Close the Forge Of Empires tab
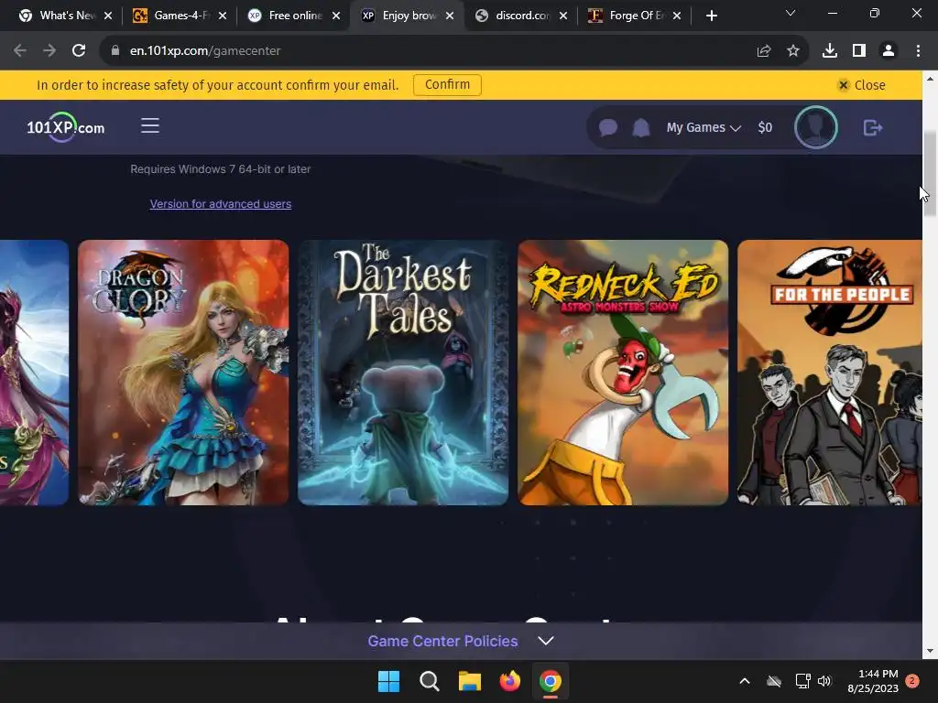This screenshot has width=938, height=703. coord(677,16)
